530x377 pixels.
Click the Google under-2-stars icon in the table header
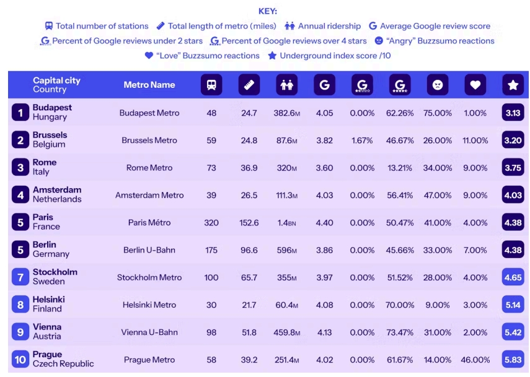click(362, 85)
